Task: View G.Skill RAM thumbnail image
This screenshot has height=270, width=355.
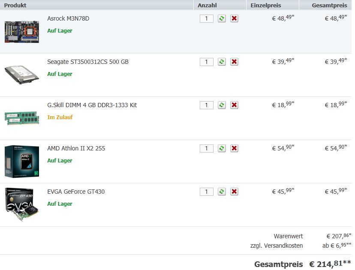Action: (x=22, y=118)
